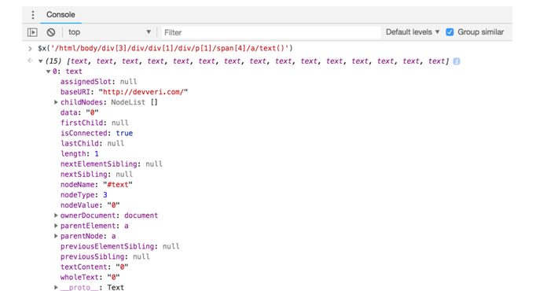This screenshot has width=536, height=291.
Task: Click the assignedSlot: null row
Action: [98, 82]
